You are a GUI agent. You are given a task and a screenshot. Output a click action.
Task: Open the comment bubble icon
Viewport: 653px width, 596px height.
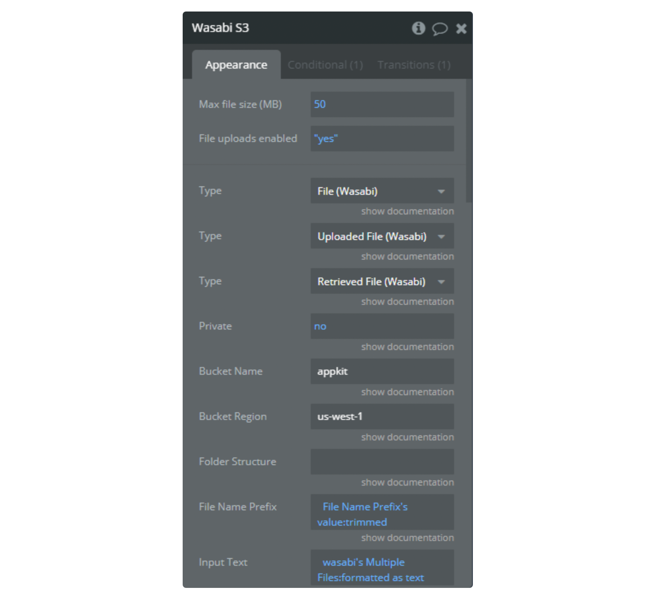(x=440, y=29)
